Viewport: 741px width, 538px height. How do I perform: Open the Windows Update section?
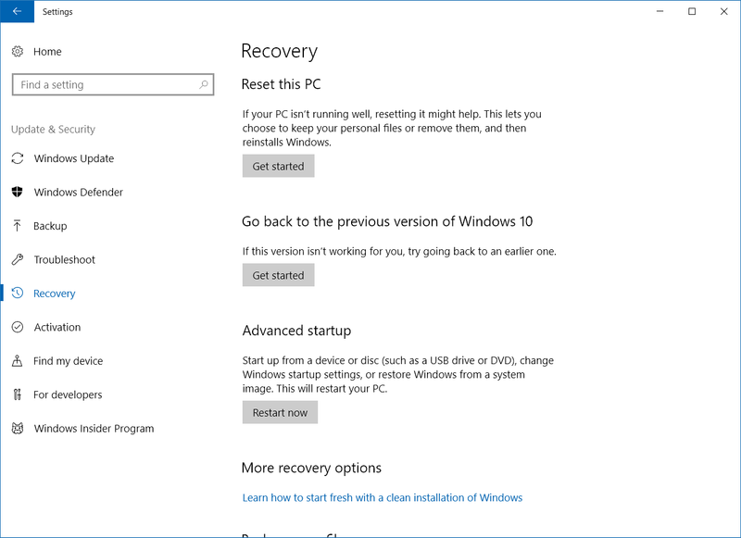74,158
